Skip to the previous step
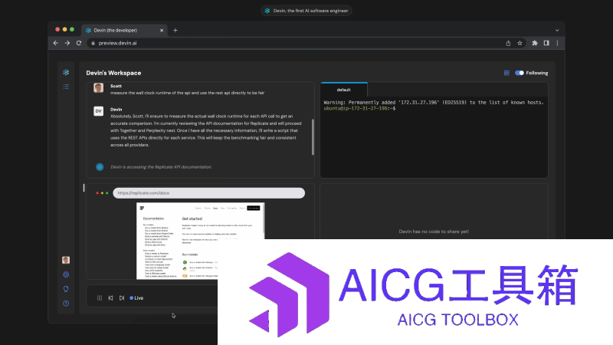This screenshot has width=613, height=345. pos(110,298)
